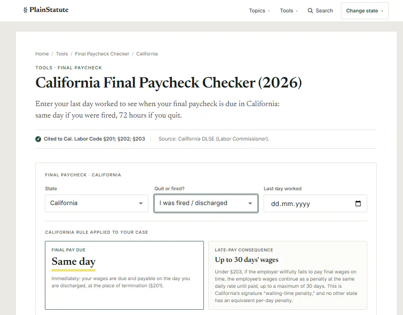This screenshot has width=403, height=315.
Task: Open the Change state dropdown button
Action: (365, 11)
